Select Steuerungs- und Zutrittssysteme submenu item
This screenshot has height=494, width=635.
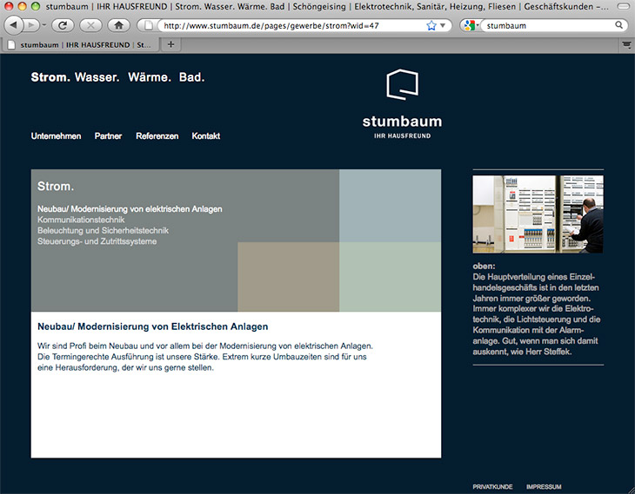pos(97,241)
